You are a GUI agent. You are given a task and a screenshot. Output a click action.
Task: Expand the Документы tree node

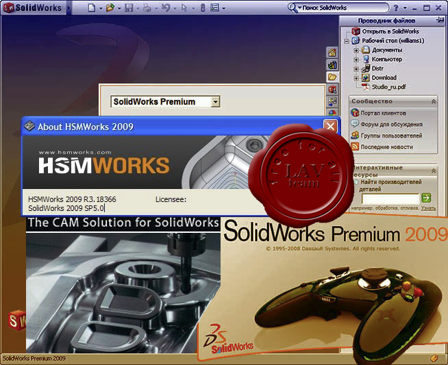356,51
